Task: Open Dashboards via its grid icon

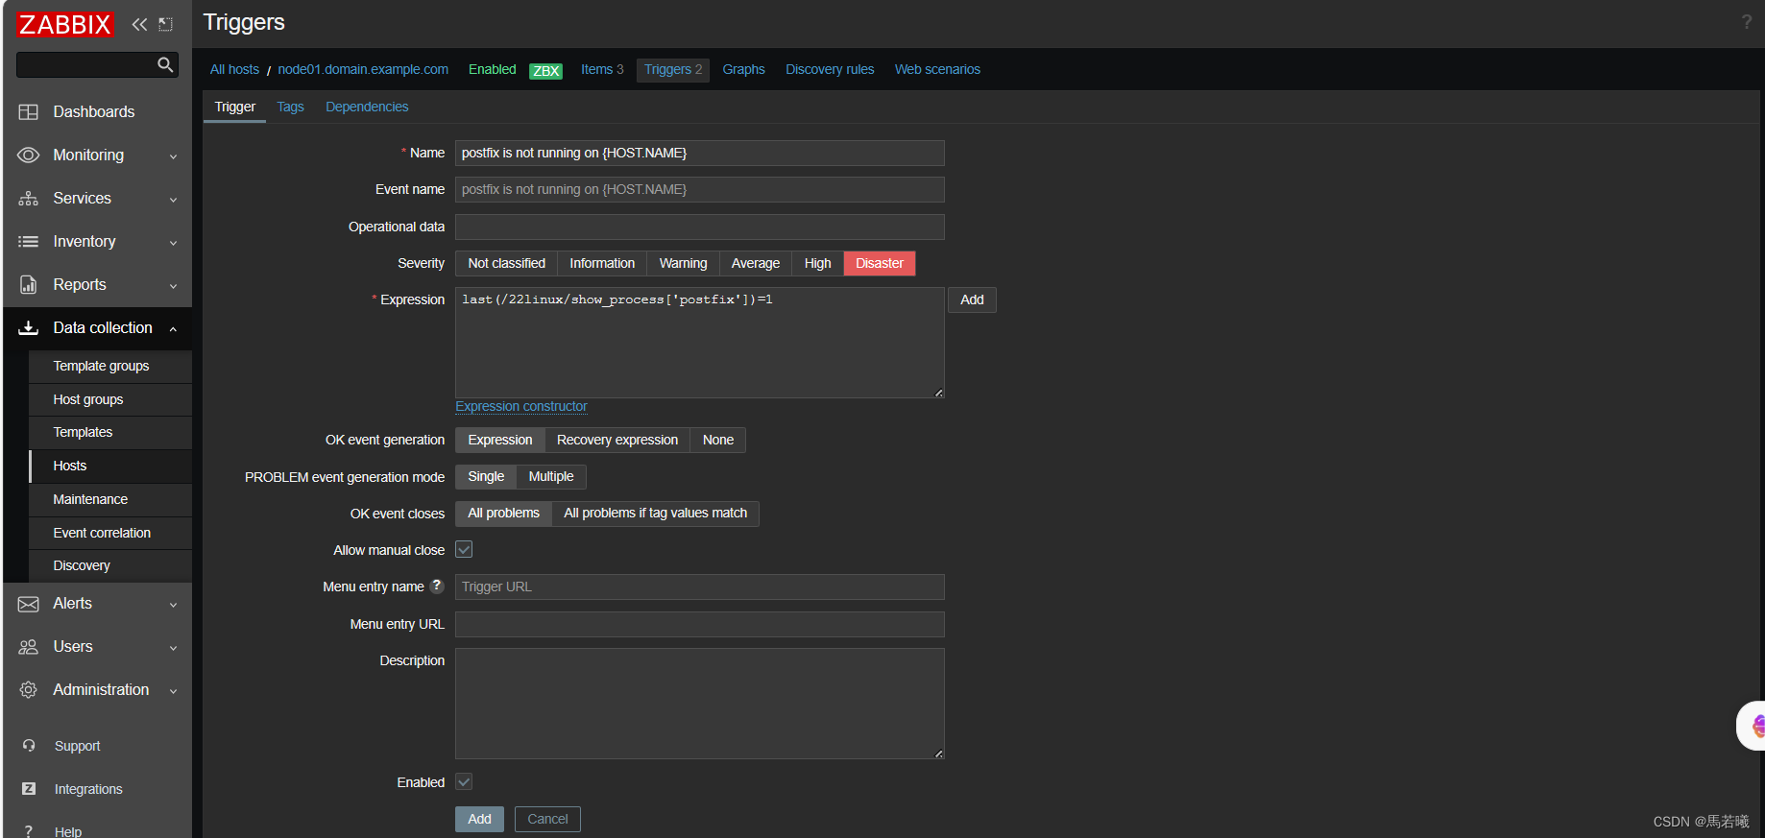Action: tap(29, 112)
